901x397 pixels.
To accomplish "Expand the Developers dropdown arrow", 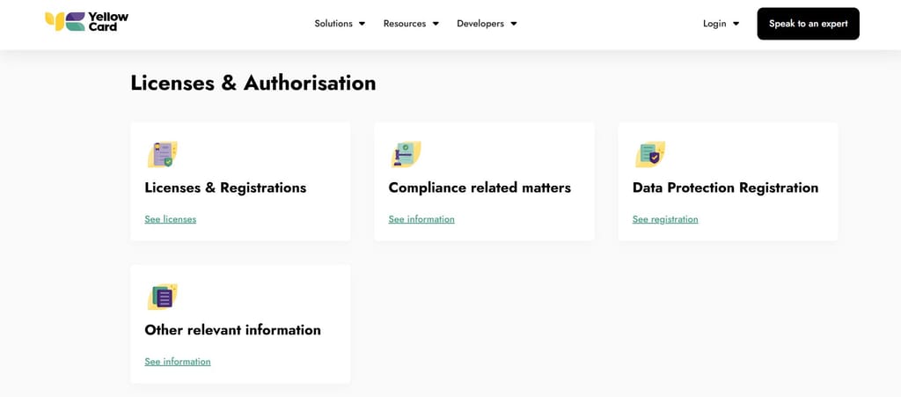I will [x=514, y=24].
